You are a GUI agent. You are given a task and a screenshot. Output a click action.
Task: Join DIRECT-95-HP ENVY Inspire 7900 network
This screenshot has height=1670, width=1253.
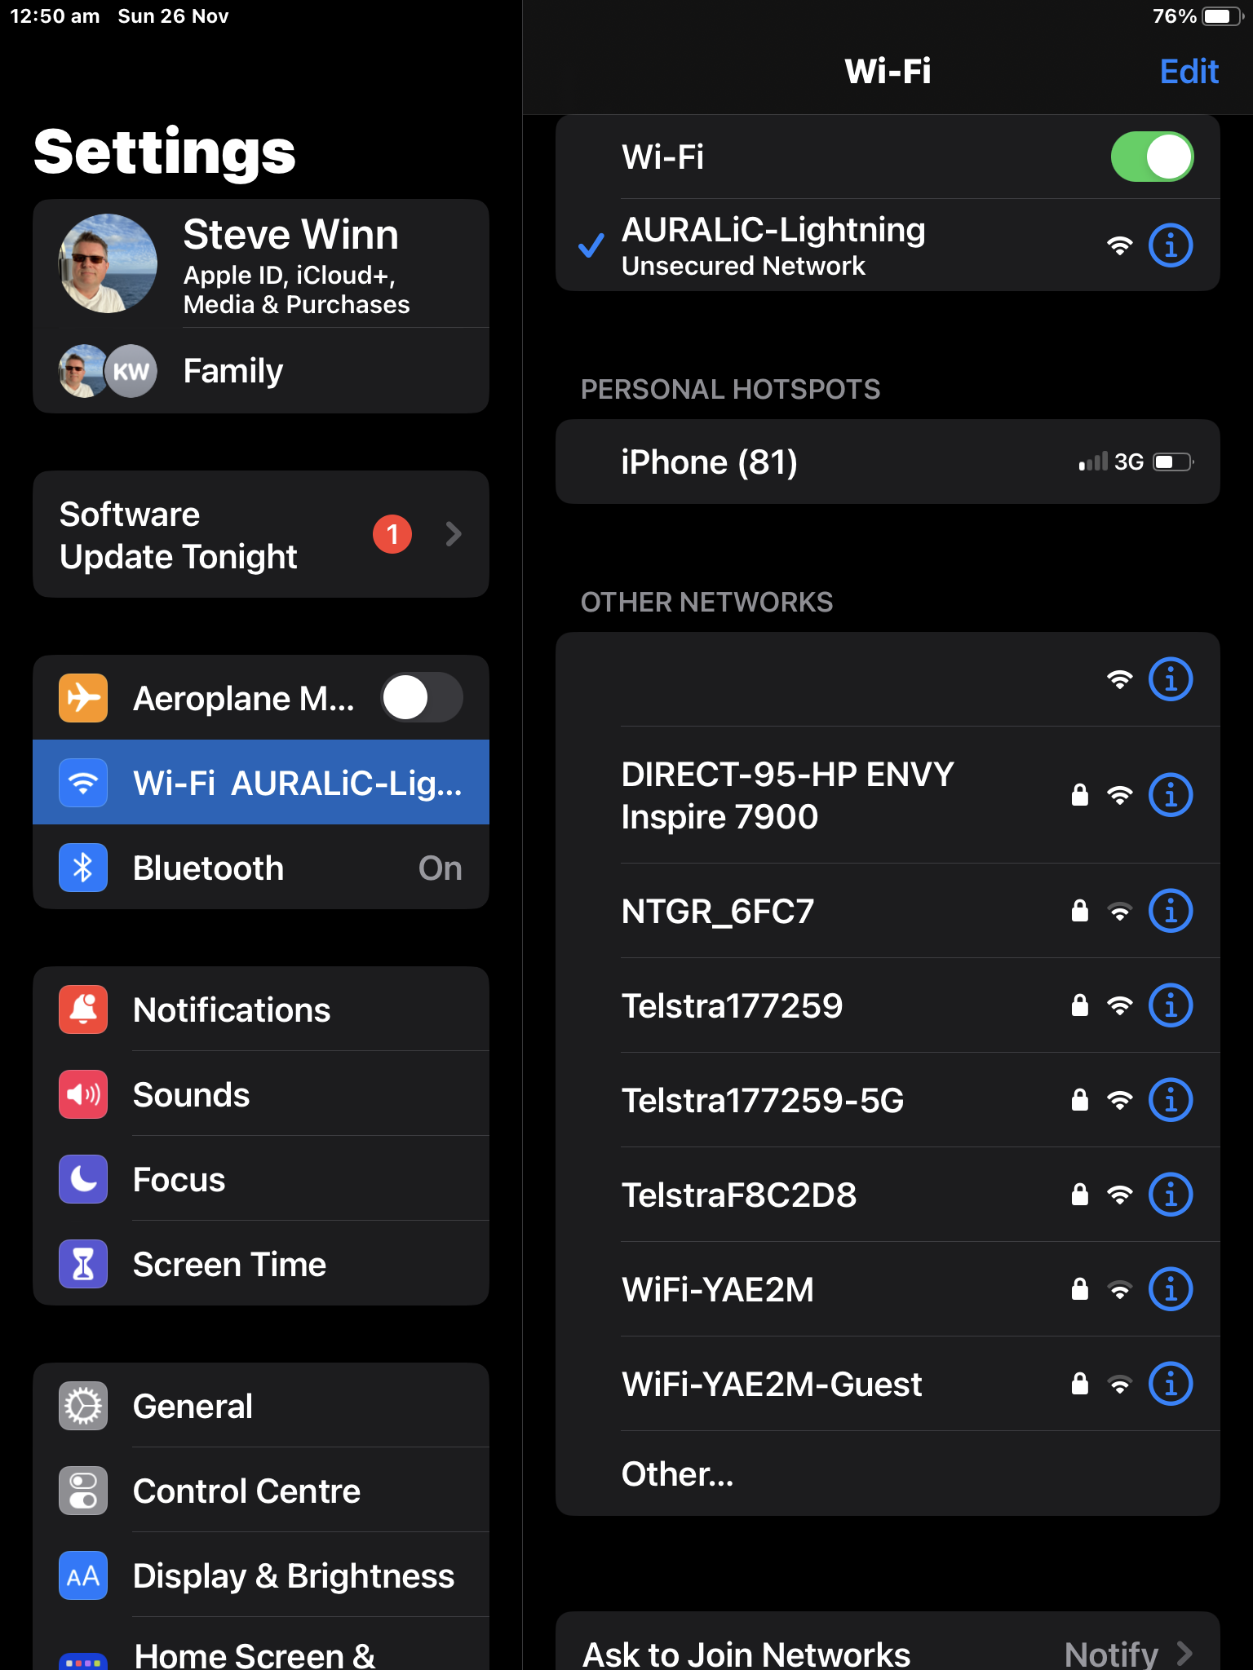point(888,795)
